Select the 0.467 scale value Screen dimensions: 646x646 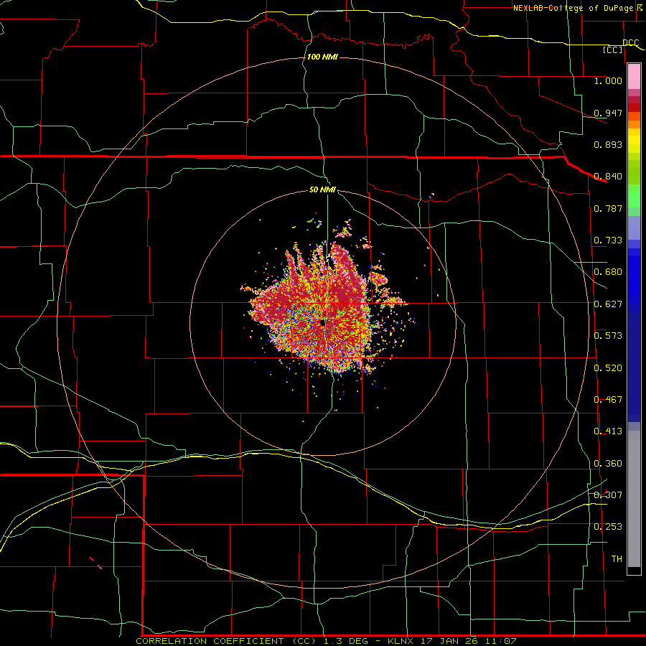(608, 400)
